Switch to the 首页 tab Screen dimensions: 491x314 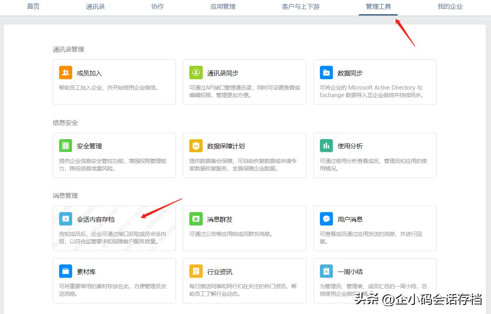tap(33, 7)
